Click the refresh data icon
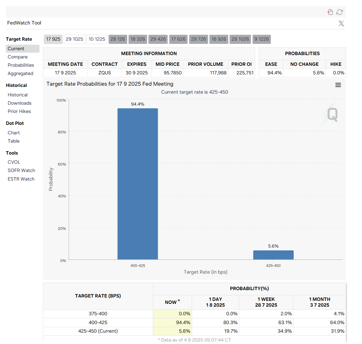The height and width of the screenshot is (344, 362). coord(339,12)
